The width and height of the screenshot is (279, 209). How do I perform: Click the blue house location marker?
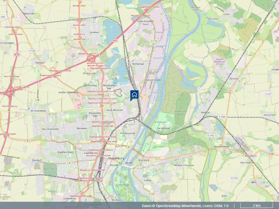tap(134, 95)
